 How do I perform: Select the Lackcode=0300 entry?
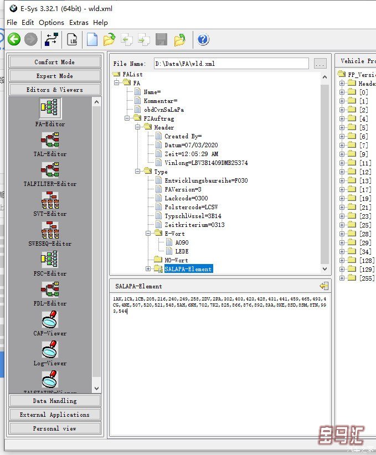click(x=186, y=198)
